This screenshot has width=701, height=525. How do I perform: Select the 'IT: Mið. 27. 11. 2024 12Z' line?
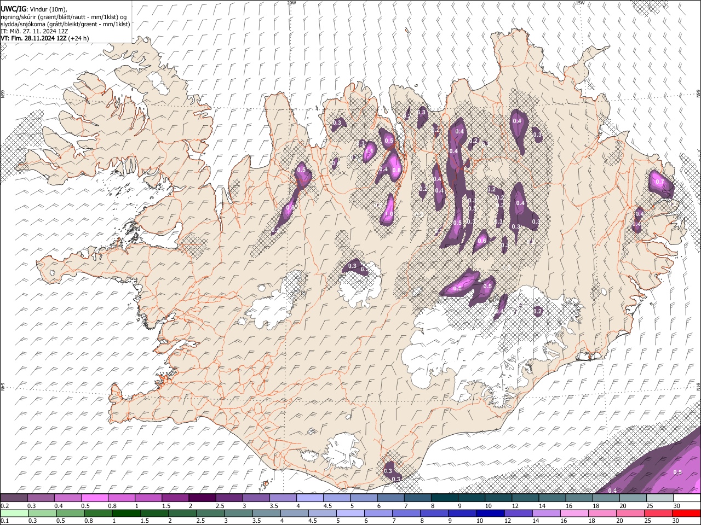pos(35,31)
